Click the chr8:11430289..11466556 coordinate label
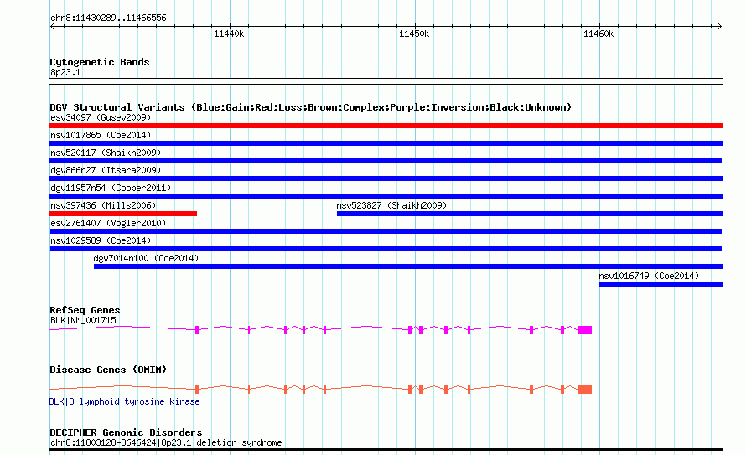The image size is (746, 455). click(x=108, y=18)
